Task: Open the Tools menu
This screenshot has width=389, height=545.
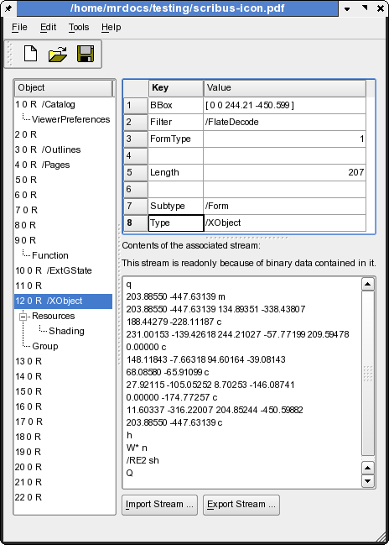Action: (x=79, y=27)
